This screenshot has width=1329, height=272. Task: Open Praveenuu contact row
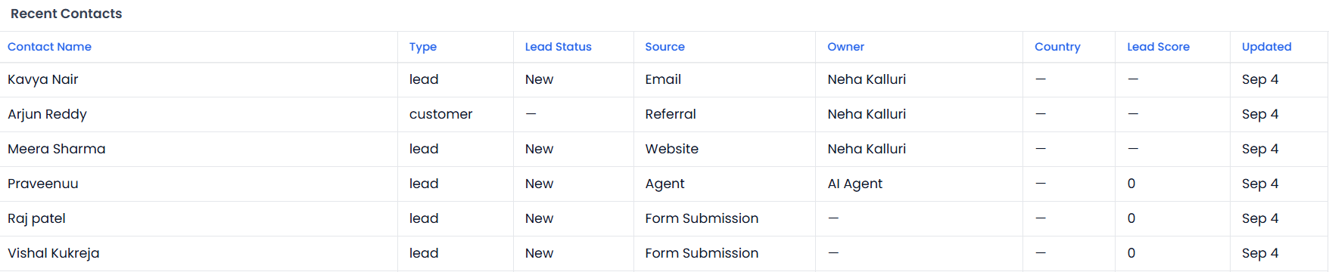664,184
